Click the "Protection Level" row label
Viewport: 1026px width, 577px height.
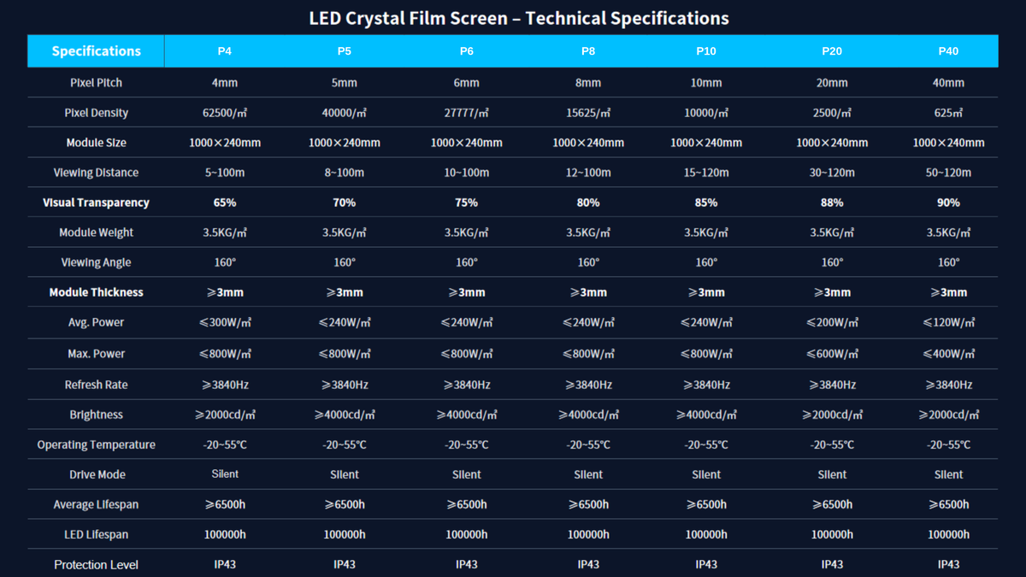[x=96, y=564]
